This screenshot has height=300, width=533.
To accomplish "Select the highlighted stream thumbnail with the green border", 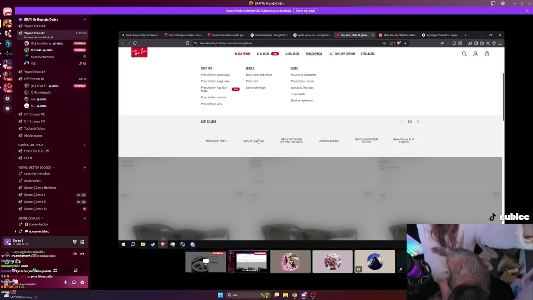I will pos(290,262).
